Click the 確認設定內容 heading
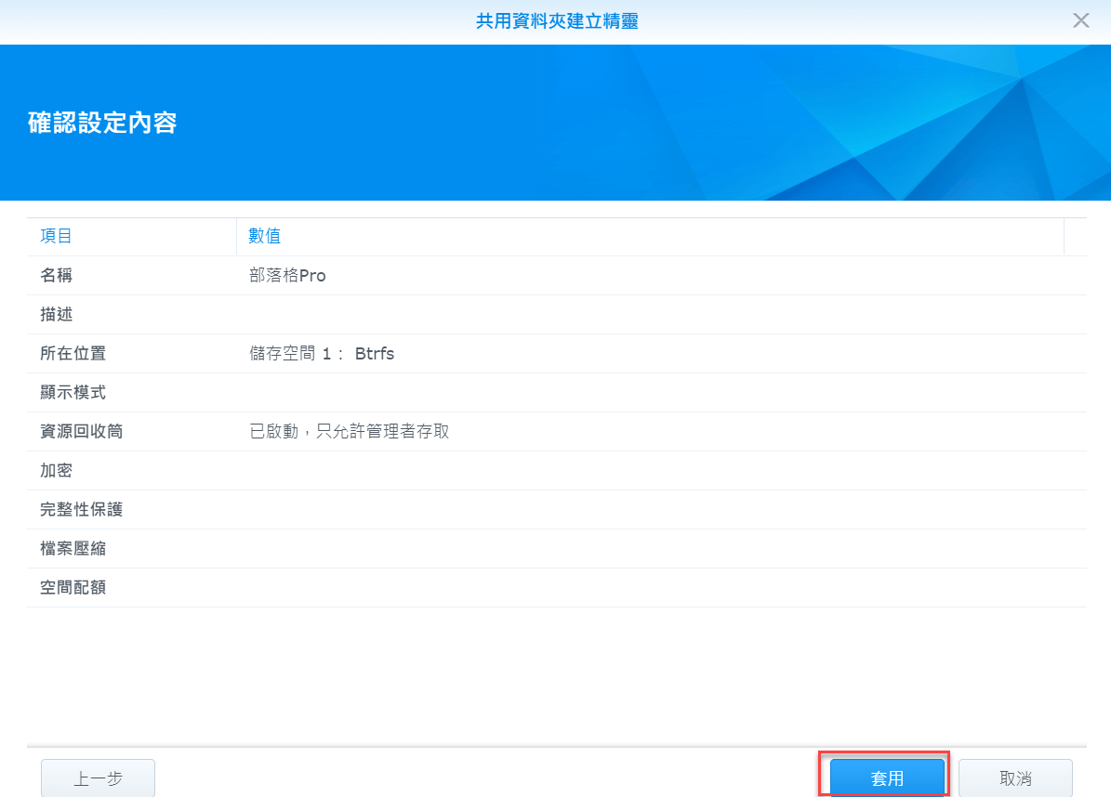 click(x=102, y=123)
